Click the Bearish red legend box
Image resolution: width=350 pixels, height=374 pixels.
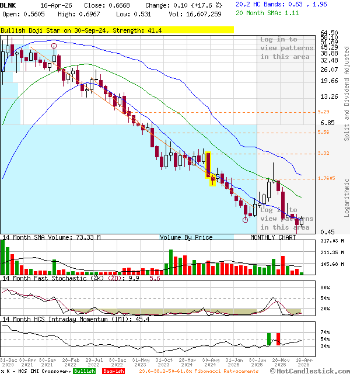click(113, 370)
